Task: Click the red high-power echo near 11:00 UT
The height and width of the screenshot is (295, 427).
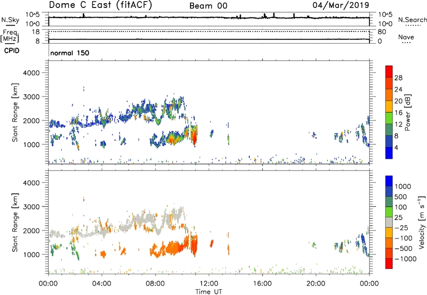Action: [x=194, y=137]
